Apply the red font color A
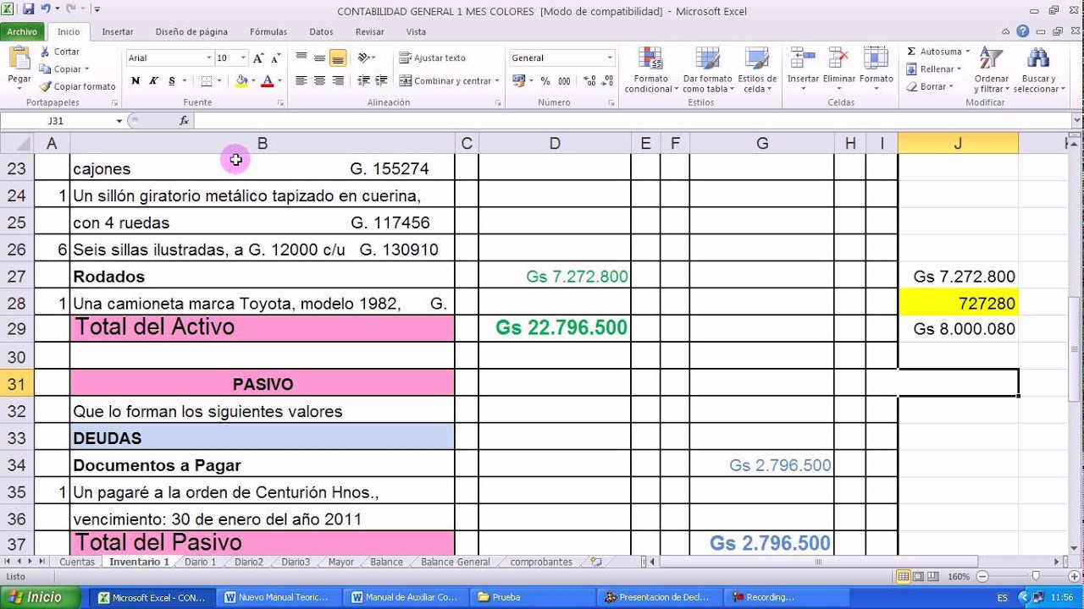1084x609 pixels. point(268,81)
